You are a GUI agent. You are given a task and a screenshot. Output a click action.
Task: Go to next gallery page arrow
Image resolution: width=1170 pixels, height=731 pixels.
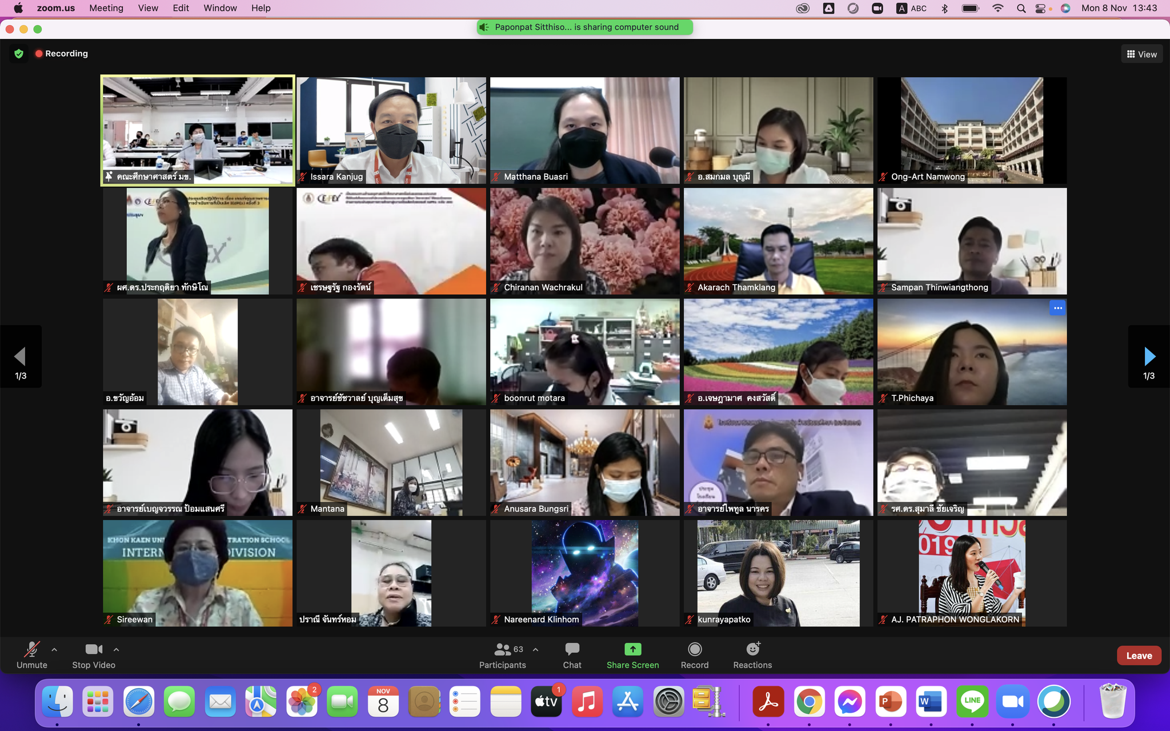(x=1149, y=357)
